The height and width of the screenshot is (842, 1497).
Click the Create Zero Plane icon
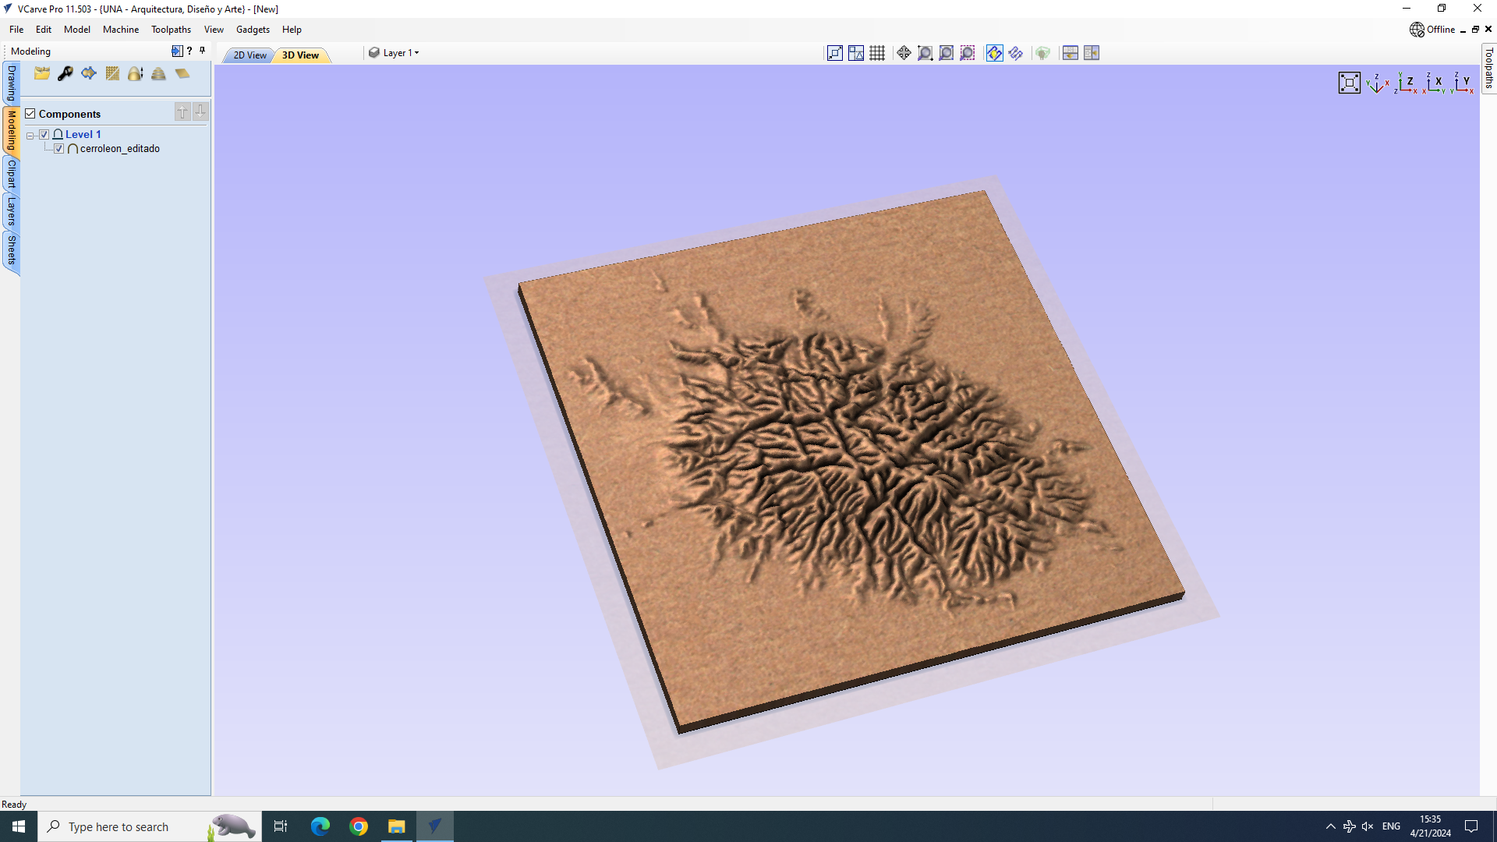tap(182, 73)
